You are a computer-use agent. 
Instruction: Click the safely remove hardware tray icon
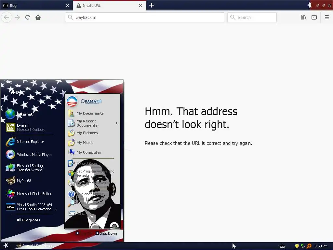tap(303, 246)
